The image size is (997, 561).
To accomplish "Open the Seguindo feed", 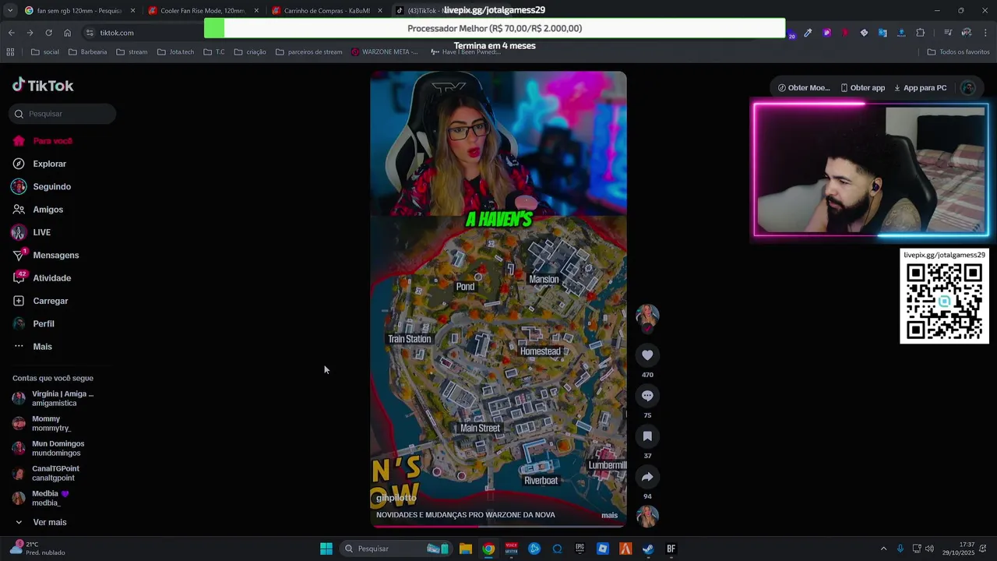I will click(41, 187).
